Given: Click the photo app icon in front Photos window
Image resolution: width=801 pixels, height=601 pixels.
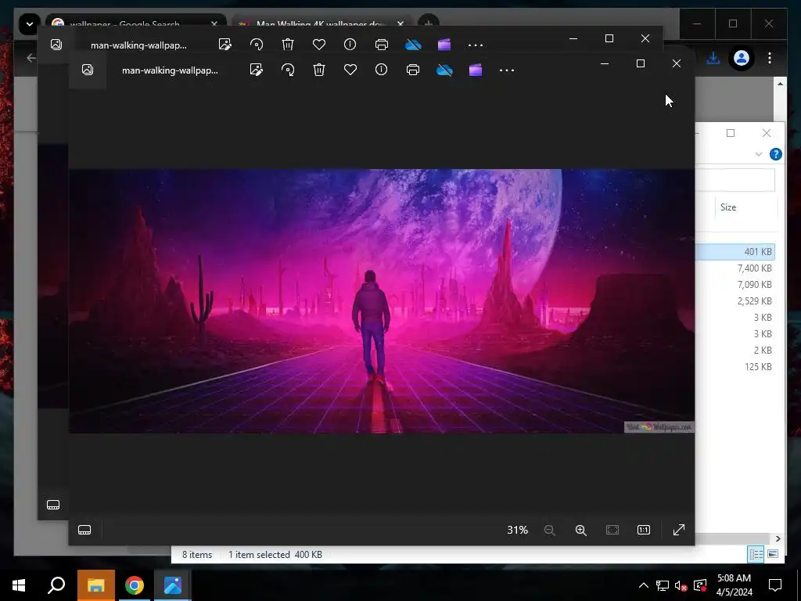Looking at the screenshot, I should [x=88, y=70].
